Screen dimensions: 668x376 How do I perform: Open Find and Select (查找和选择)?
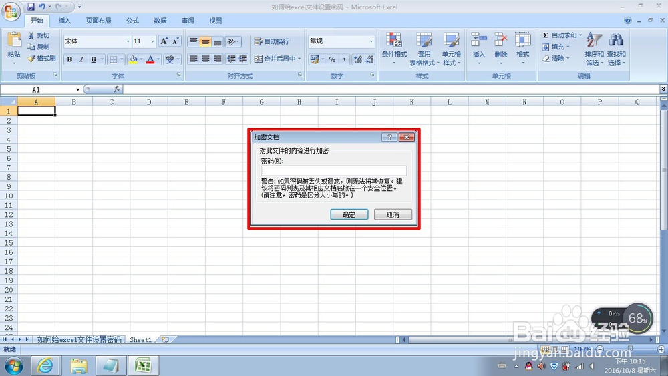pos(616,49)
